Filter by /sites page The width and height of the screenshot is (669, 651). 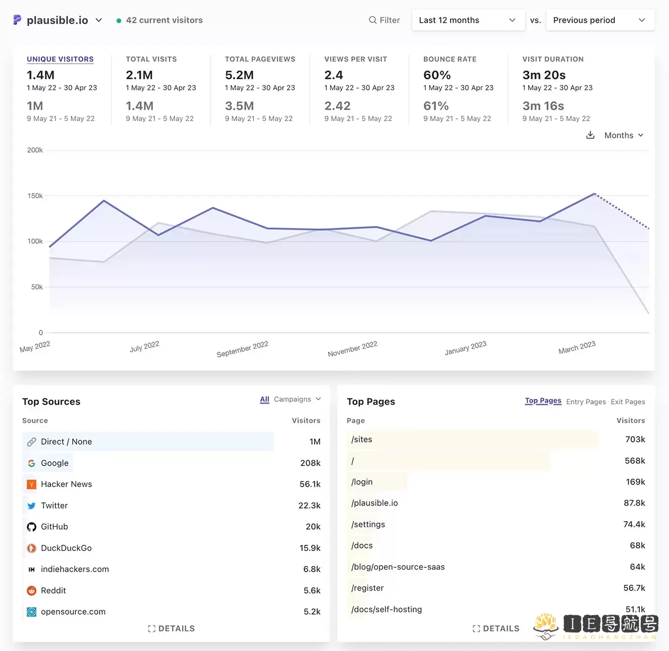tap(362, 439)
